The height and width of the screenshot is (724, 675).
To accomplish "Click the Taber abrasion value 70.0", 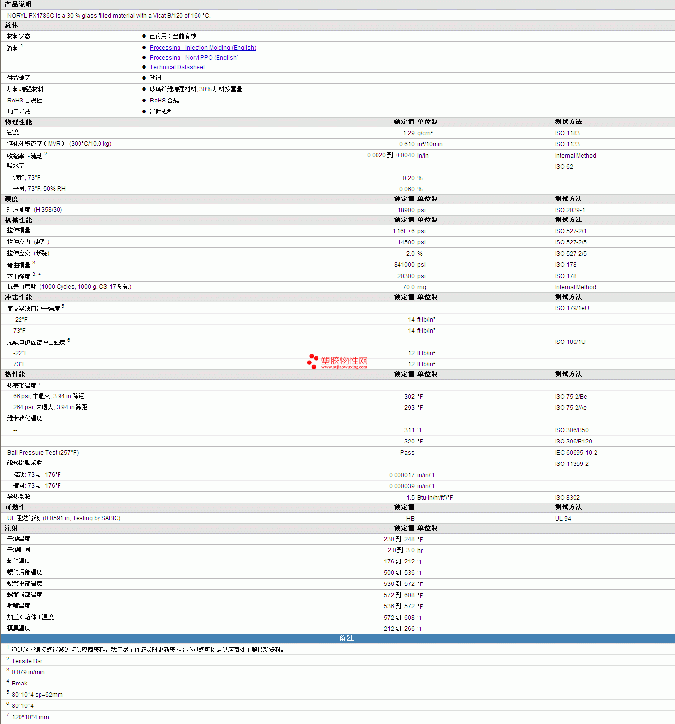I will click(409, 287).
